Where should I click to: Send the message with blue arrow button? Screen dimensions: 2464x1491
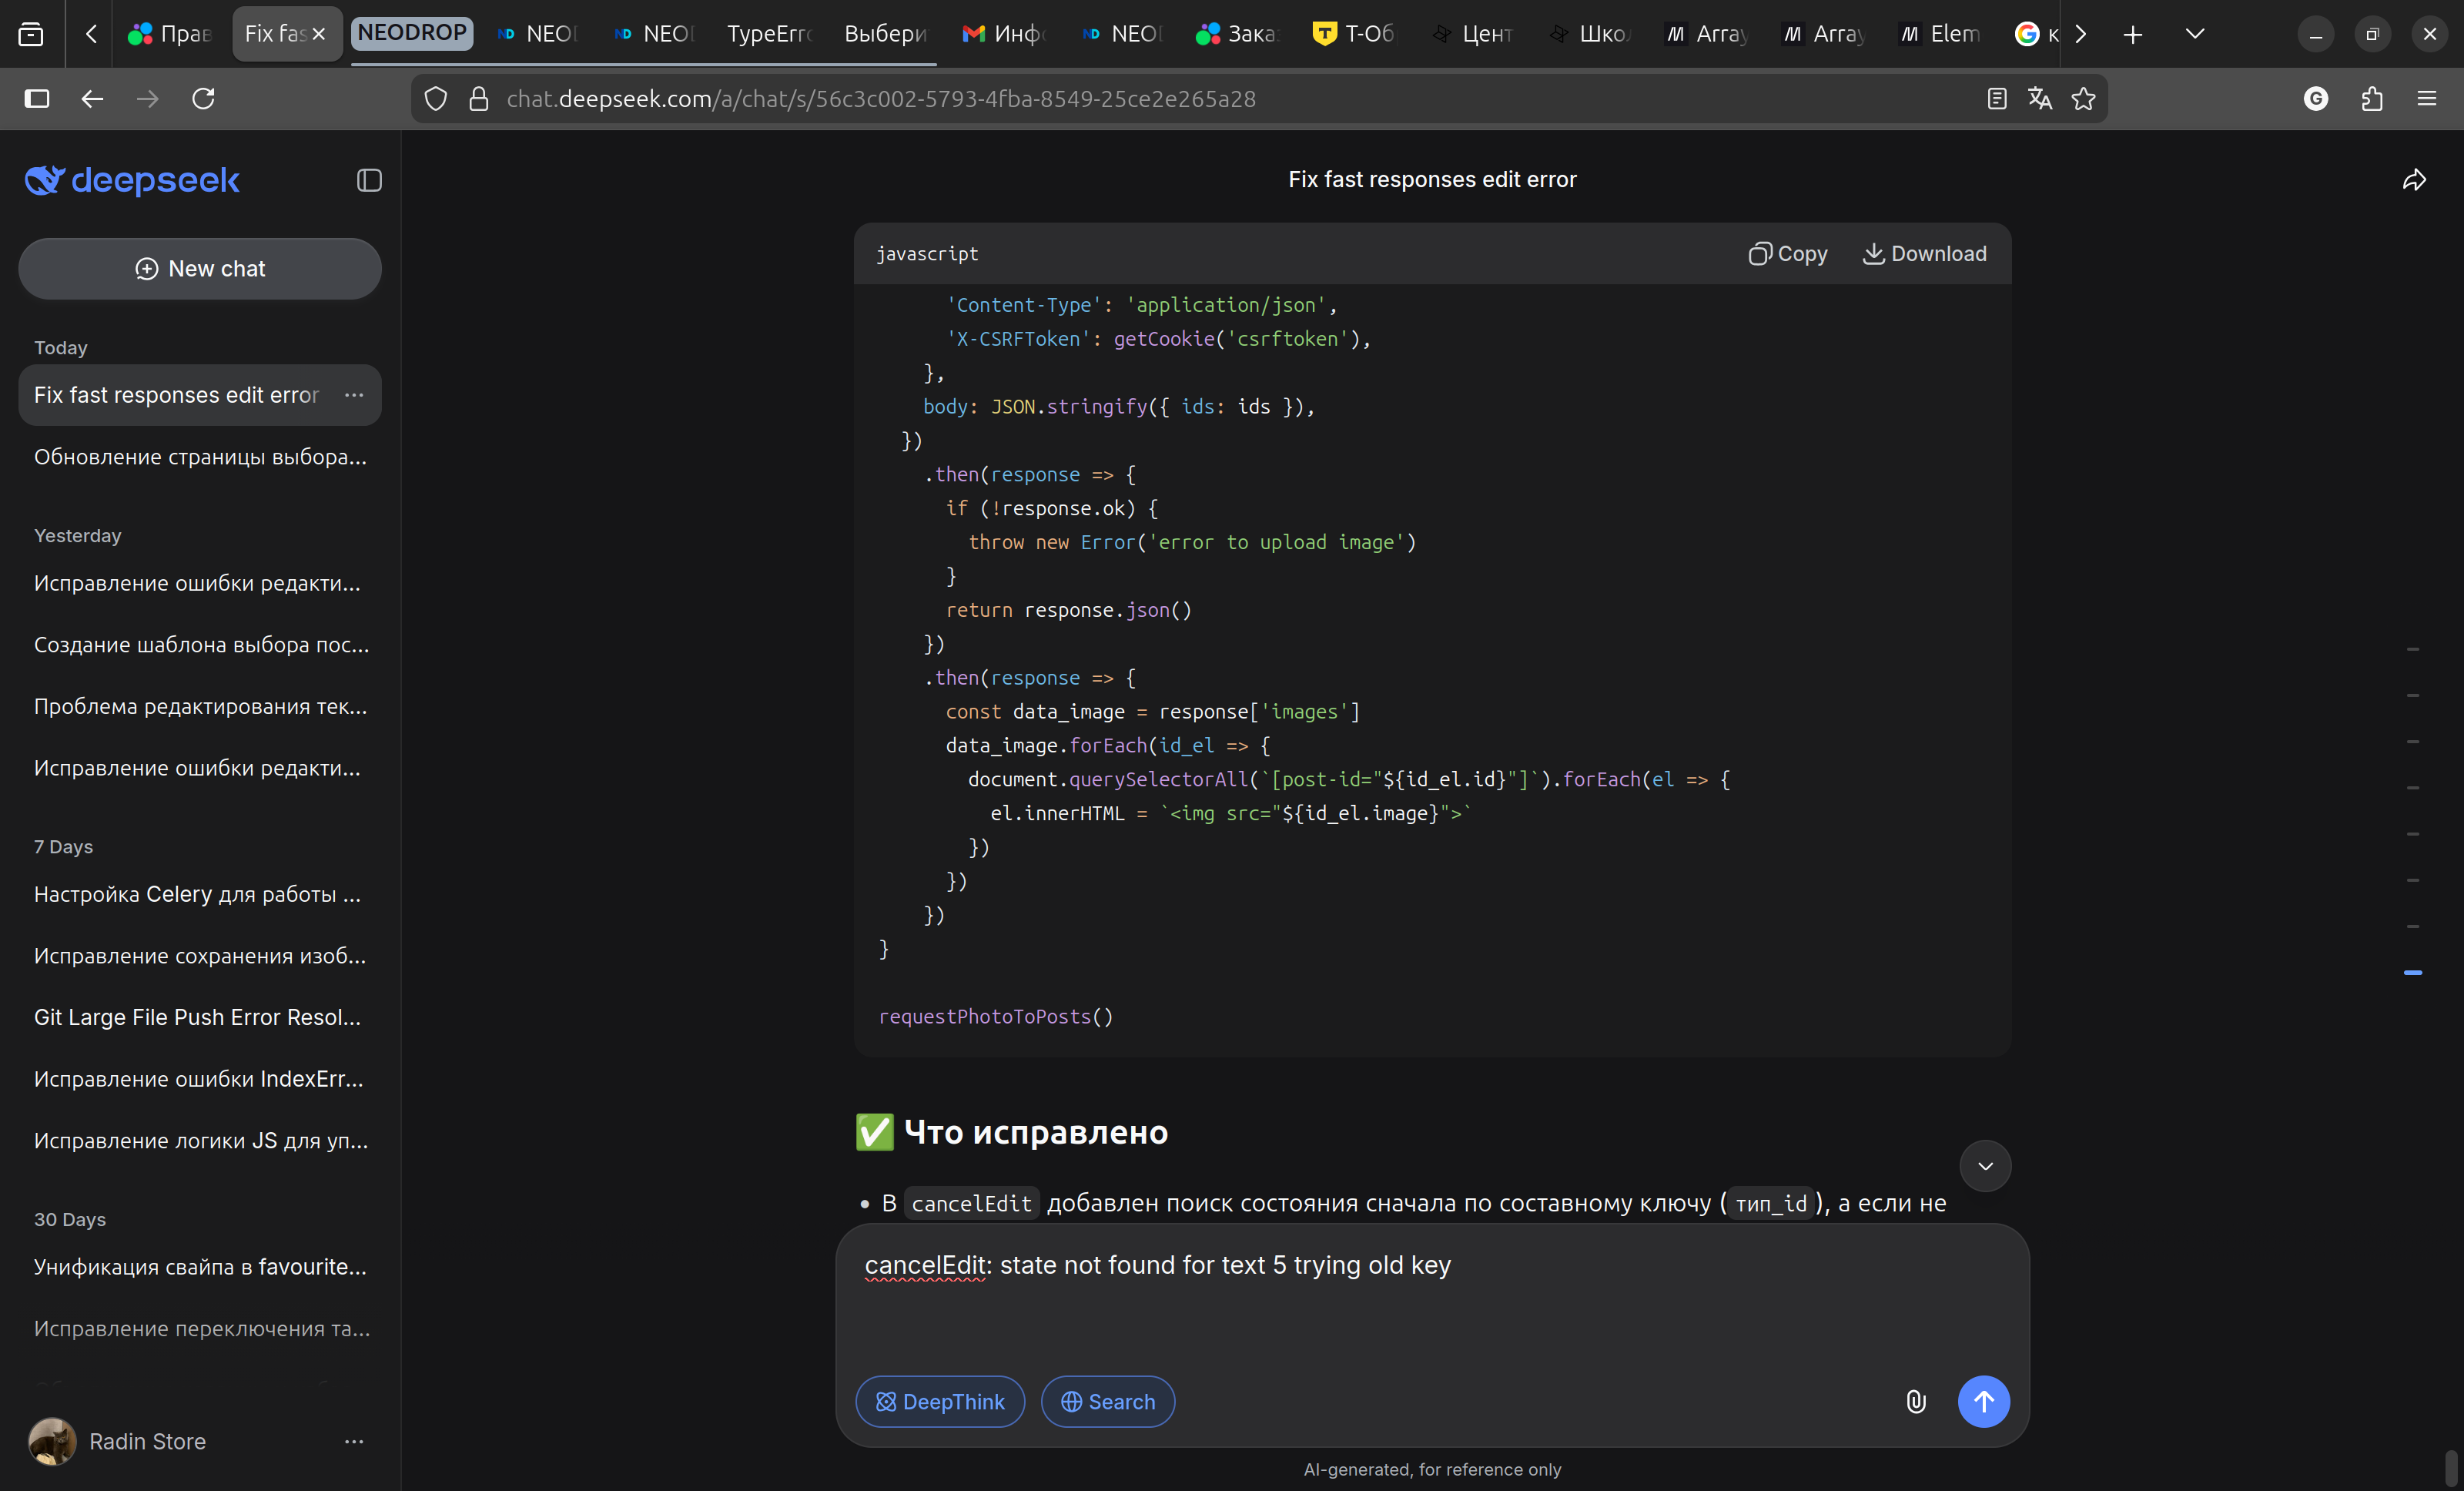1983,1401
